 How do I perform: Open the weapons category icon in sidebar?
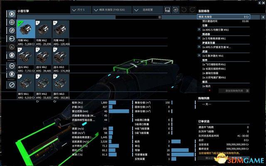pyautogui.click(x=12, y=39)
